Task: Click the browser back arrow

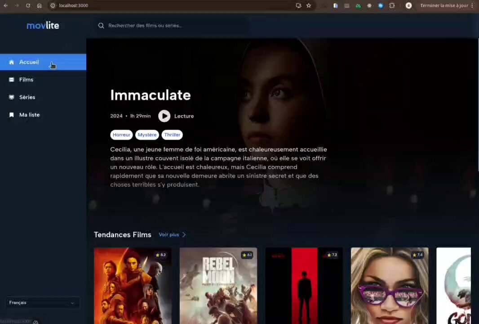Action: tap(6, 5)
